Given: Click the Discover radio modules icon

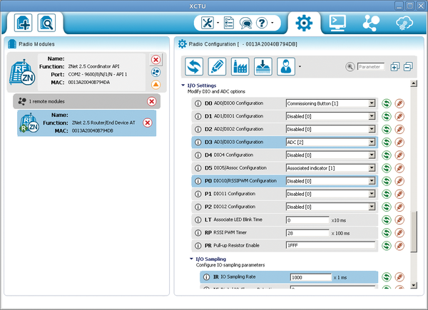Looking at the screenshot, I should pos(46,23).
